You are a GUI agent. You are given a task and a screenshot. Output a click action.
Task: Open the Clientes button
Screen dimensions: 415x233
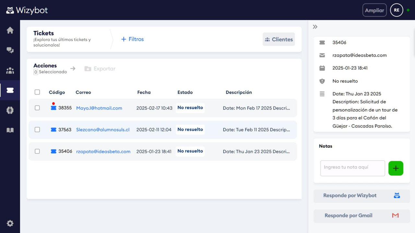[x=279, y=39]
